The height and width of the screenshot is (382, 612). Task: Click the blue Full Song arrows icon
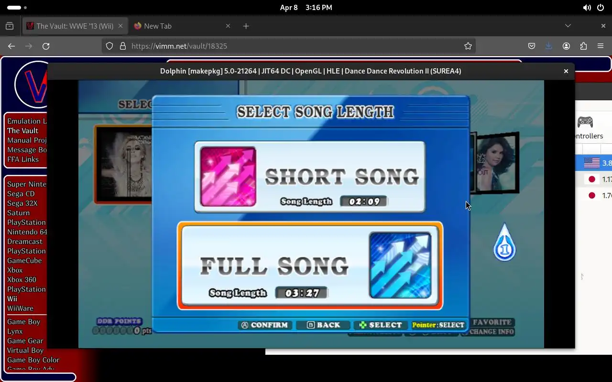400,265
